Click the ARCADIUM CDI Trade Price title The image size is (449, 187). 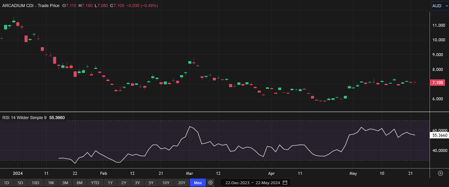[31, 6]
